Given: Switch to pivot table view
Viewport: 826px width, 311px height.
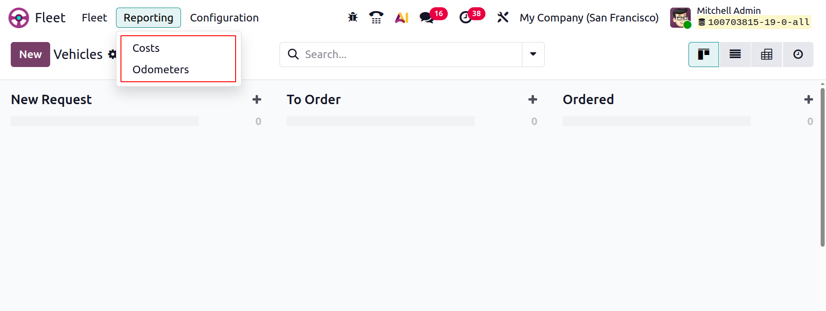Looking at the screenshot, I should click(x=766, y=55).
